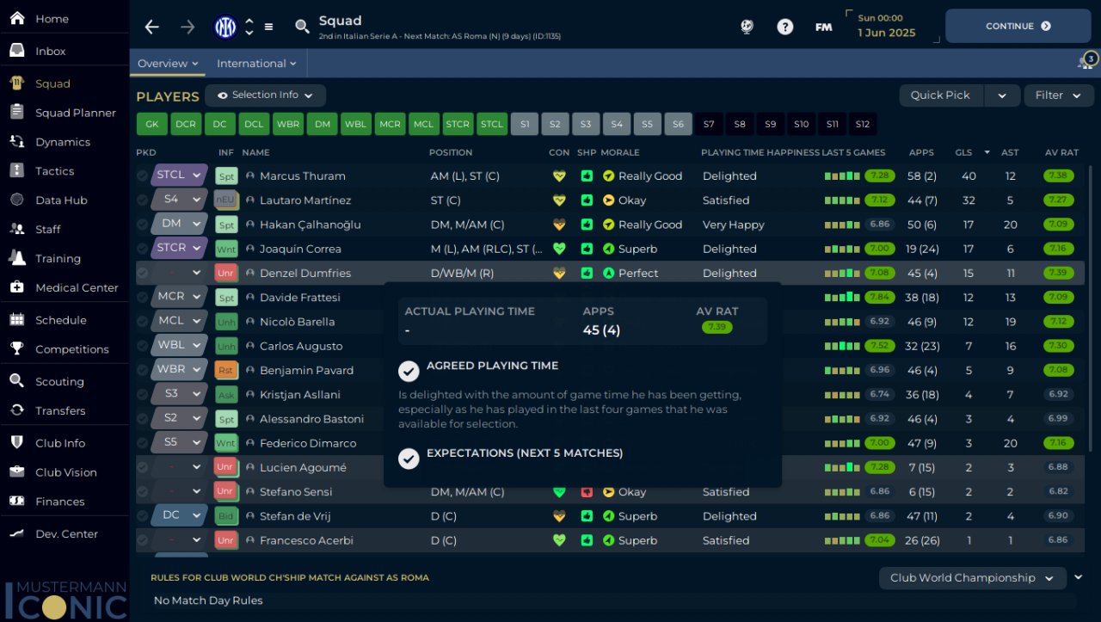The image size is (1101, 622).
Task: Click the forward arrow in the top bar
Action: [x=188, y=27]
